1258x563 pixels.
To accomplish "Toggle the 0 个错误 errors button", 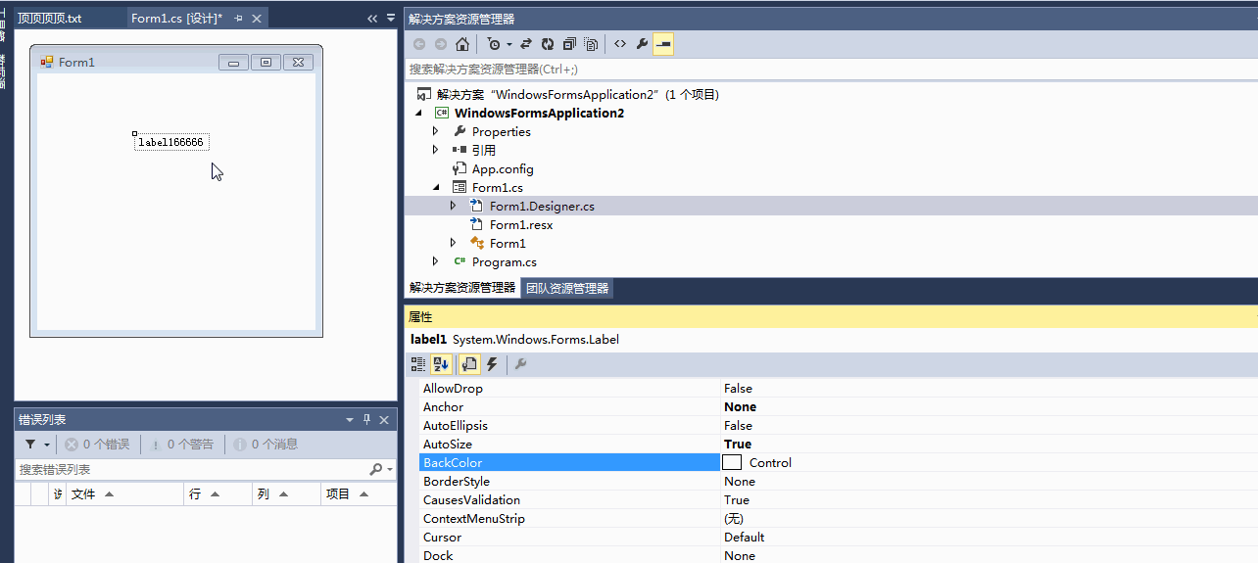I will [97, 445].
